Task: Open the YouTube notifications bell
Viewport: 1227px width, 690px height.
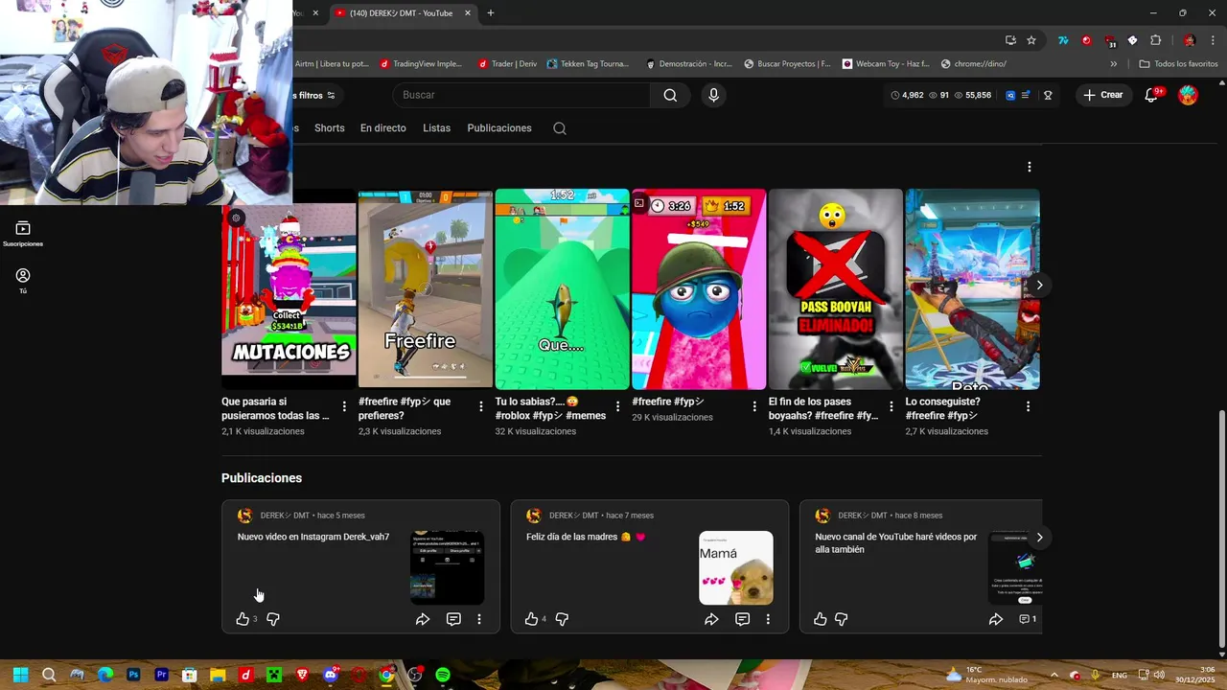Action: [x=1152, y=95]
